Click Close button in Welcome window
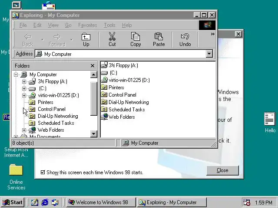The width and height of the screenshot is (278, 208). point(222,170)
